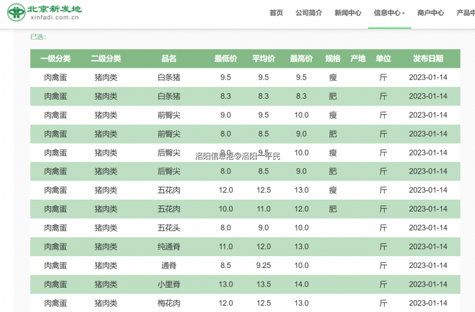
Task: Select the 纯通脊 product name cell
Action: click(169, 247)
